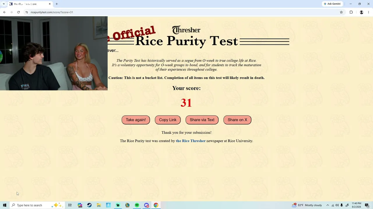This screenshot has height=209, width=373.
Task: Open the Fortnite taskbar icon
Action: pyautogui.click(x=108, y=205)
